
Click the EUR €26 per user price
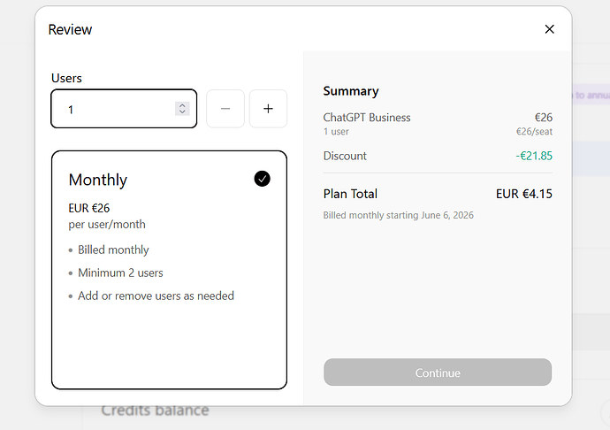pyautogui.click(x=89, y=208)
